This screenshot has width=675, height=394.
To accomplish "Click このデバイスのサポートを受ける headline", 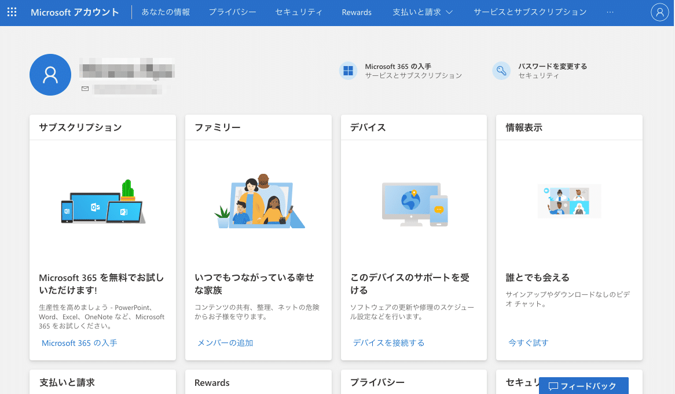I will coord(410,284).
